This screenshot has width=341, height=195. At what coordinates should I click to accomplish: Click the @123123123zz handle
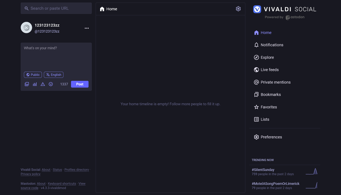pyautogui.click(x=47, y=31)
